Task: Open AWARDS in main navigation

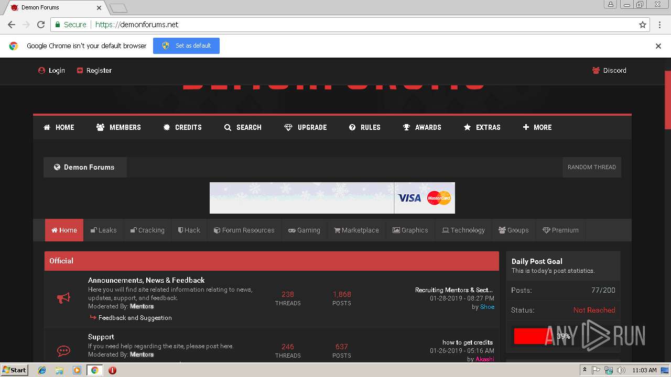Action: [422, 127]
